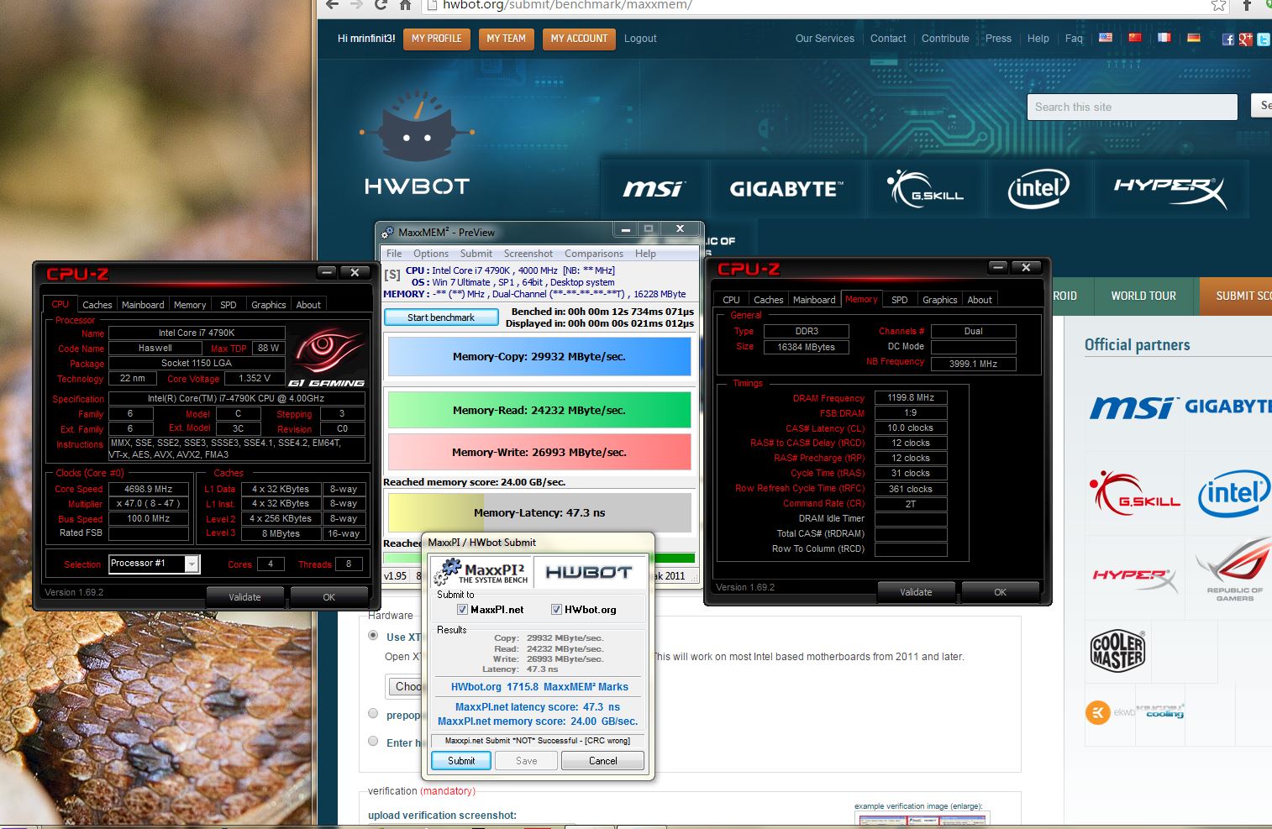Open Help menu in MaxxMEM
This screenshot has height=829, width=1272.
tap(645, 254)
